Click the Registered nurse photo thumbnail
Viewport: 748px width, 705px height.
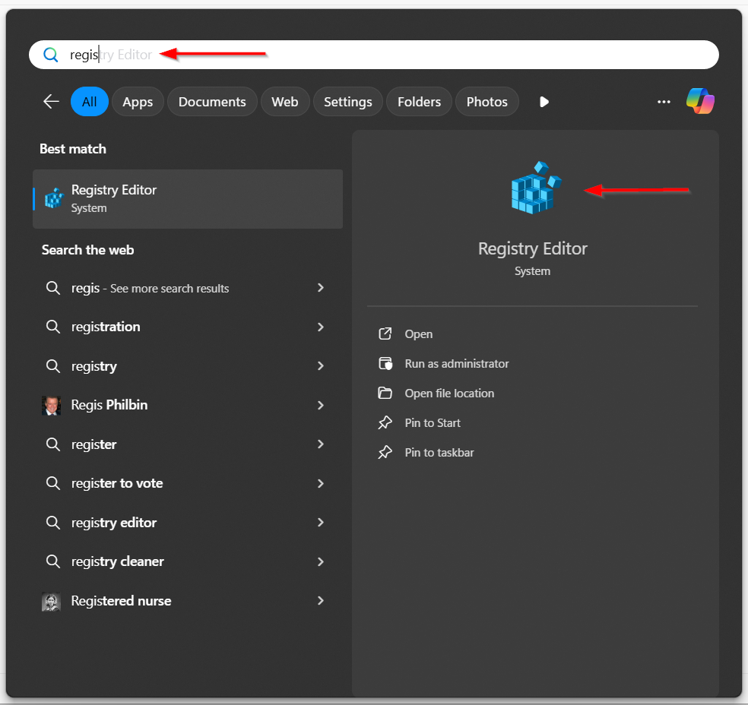[x=51, y=602]
